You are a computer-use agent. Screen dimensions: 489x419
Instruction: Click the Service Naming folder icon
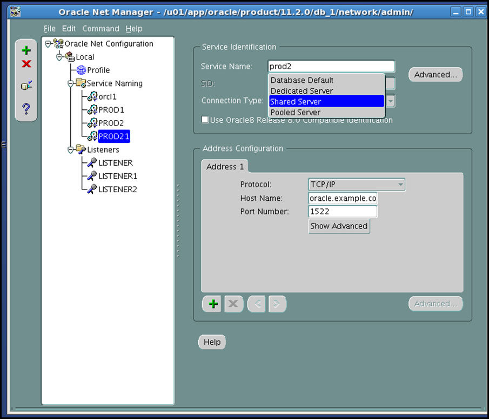point(81,83)
